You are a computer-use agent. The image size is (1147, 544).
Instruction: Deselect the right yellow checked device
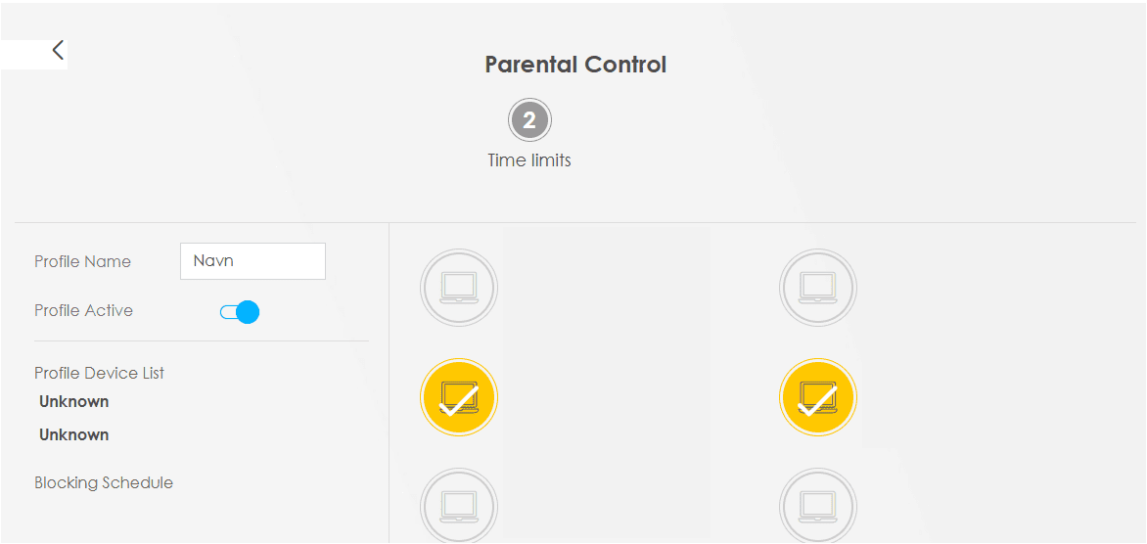818,398
